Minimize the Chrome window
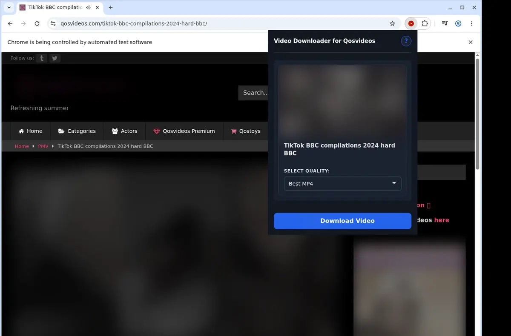Screen dimensions: 511x336 click(x=451, y=8)
